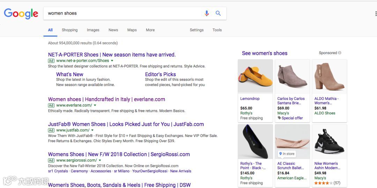
Task: Click sr1 Crystals sitelink
Action: pos(58,171)
